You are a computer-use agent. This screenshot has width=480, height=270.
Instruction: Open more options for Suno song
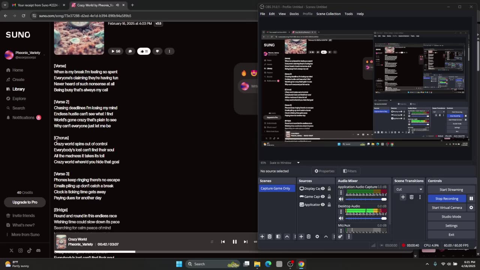coord(169,51)
